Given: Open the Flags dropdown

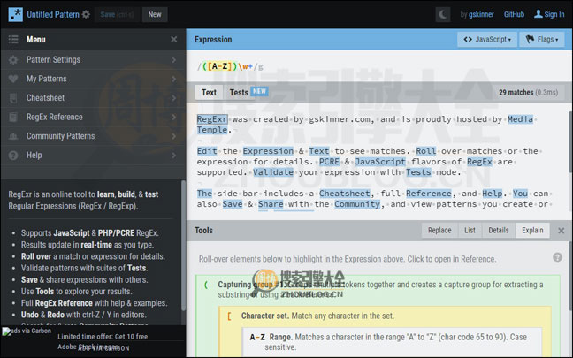Looking at the screenshot, I should pyautogui.click(x=541, y=39).
